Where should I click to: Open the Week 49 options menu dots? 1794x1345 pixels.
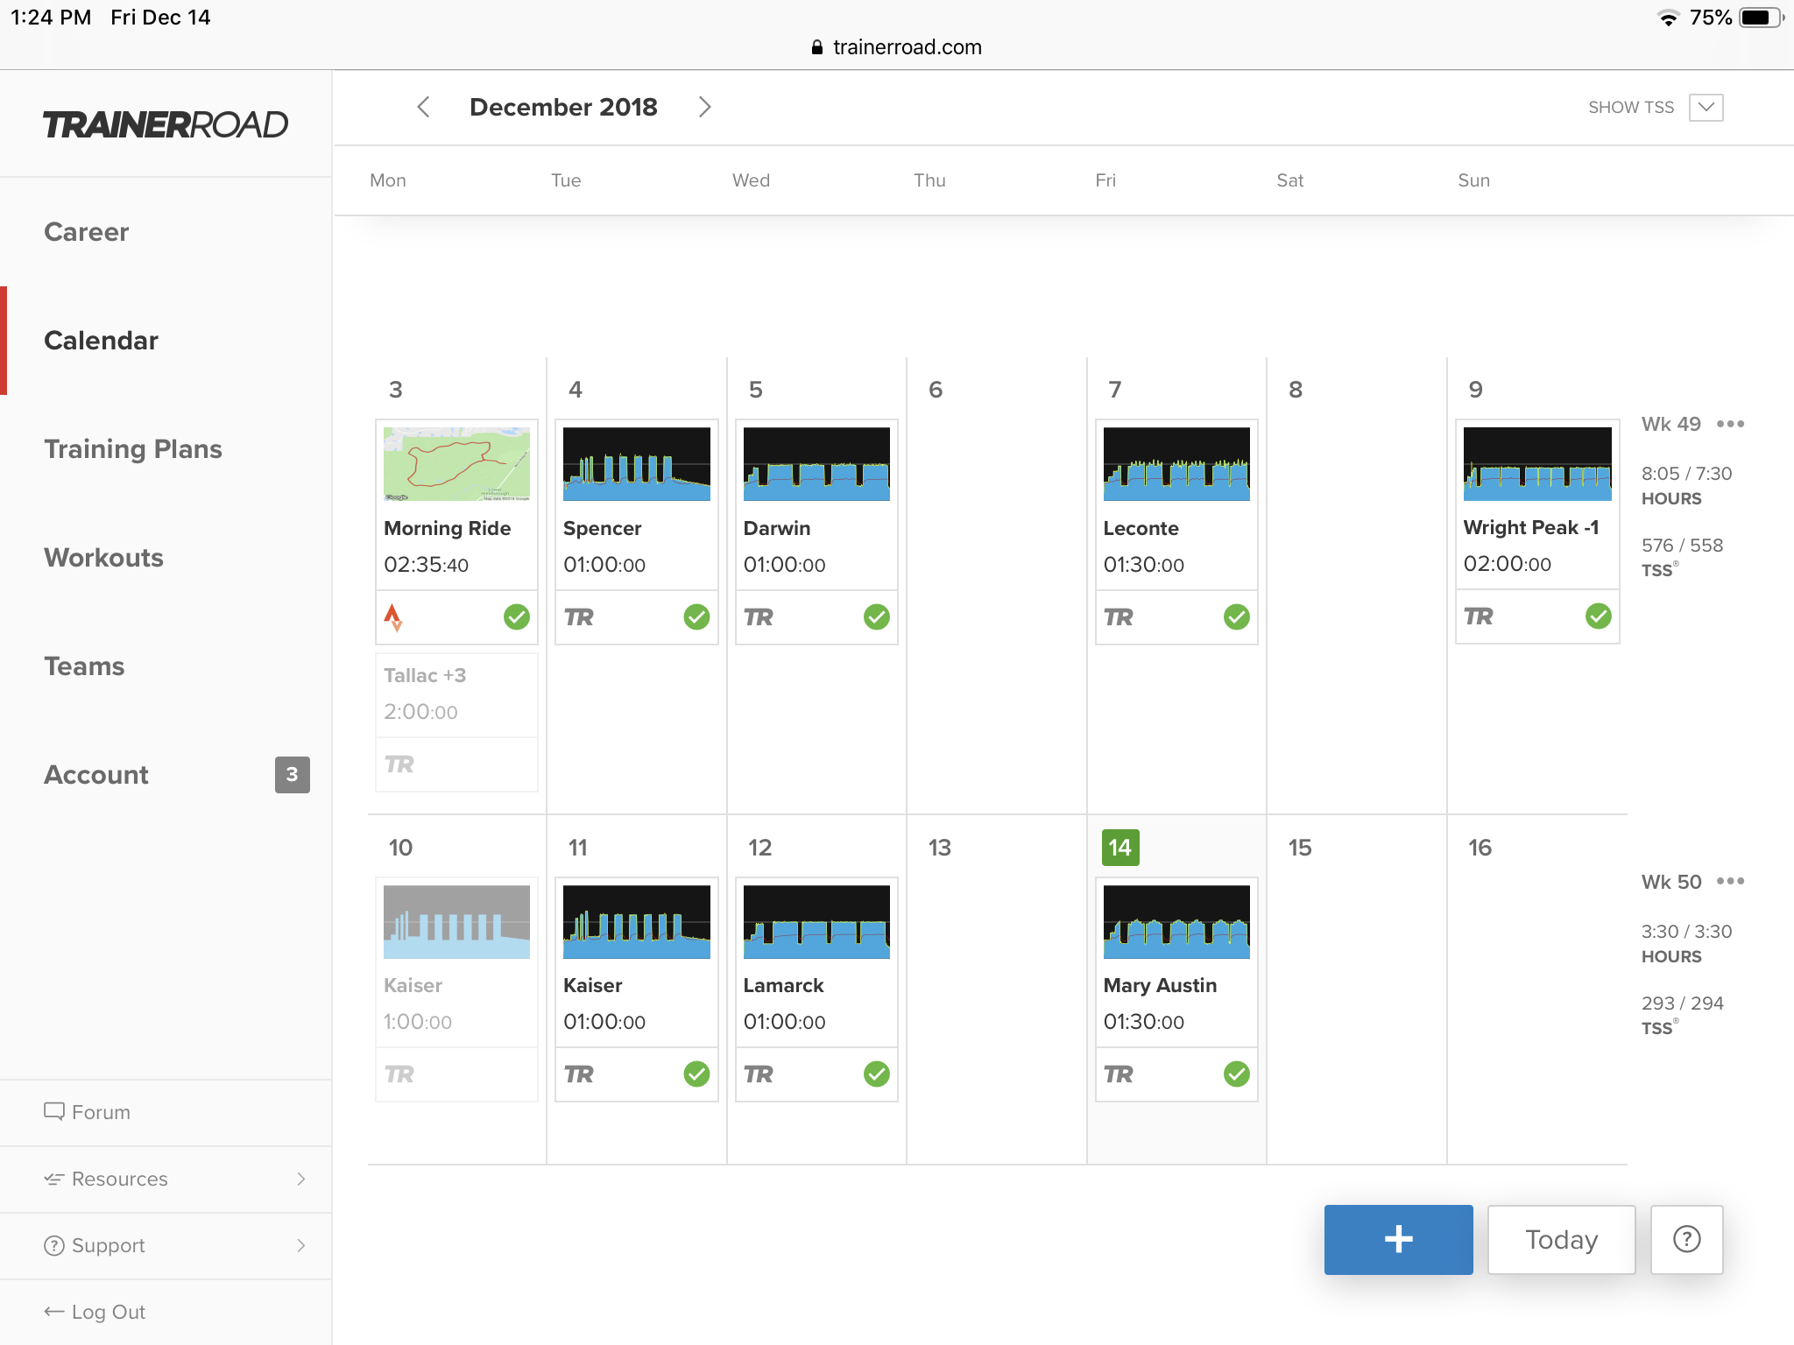pyautogui.click(x=1730, y=424)
